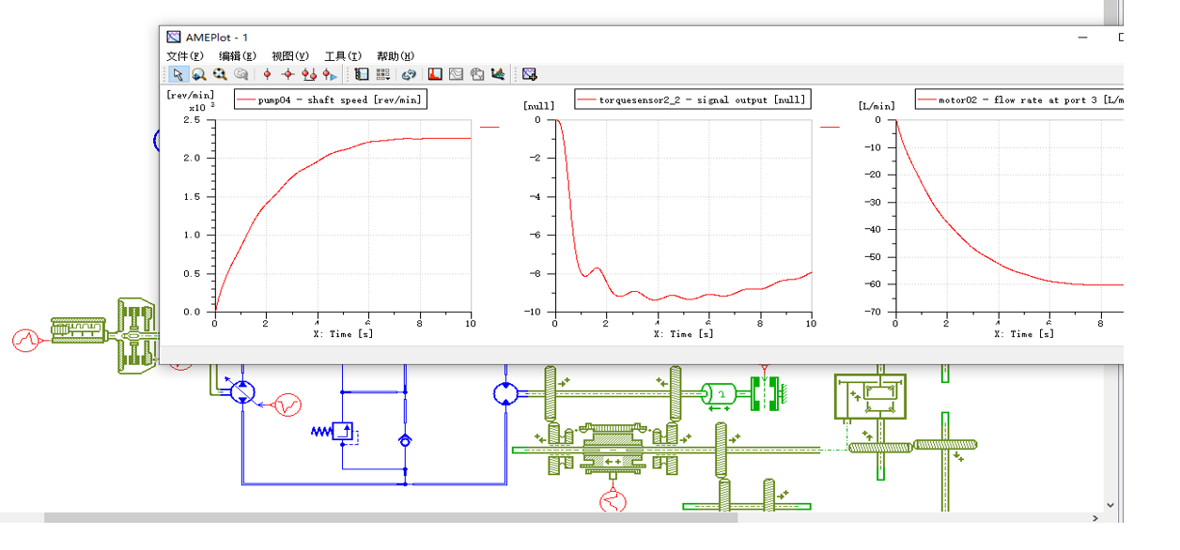Click the [rev/min] axis unit label

(190, 95)
